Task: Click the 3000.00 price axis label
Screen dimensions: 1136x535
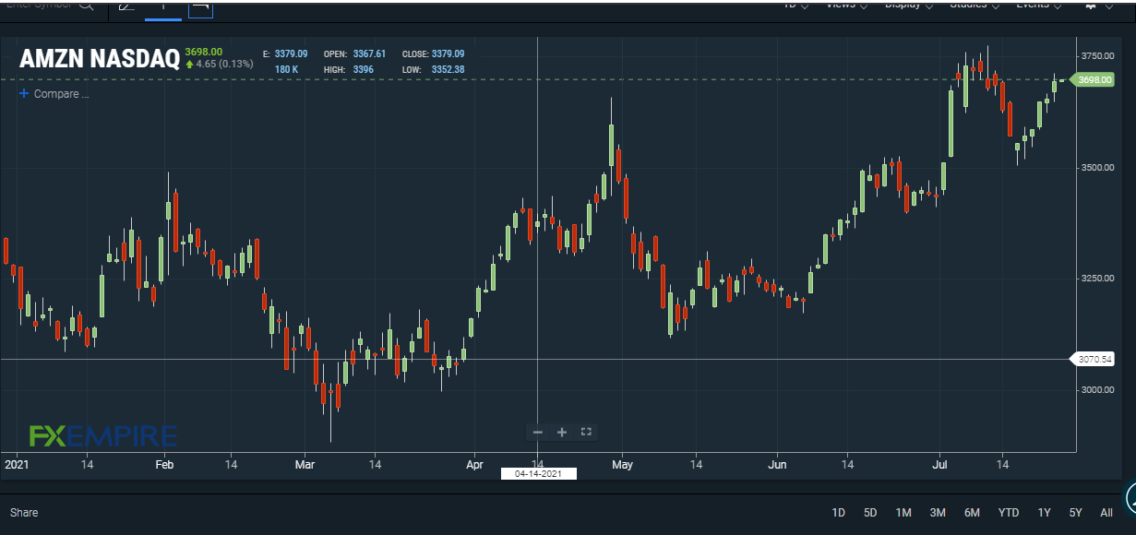Action: [x=1096, y=389]
